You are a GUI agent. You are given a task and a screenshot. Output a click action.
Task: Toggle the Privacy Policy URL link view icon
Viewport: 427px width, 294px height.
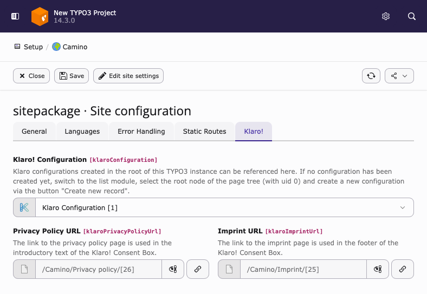173,269
